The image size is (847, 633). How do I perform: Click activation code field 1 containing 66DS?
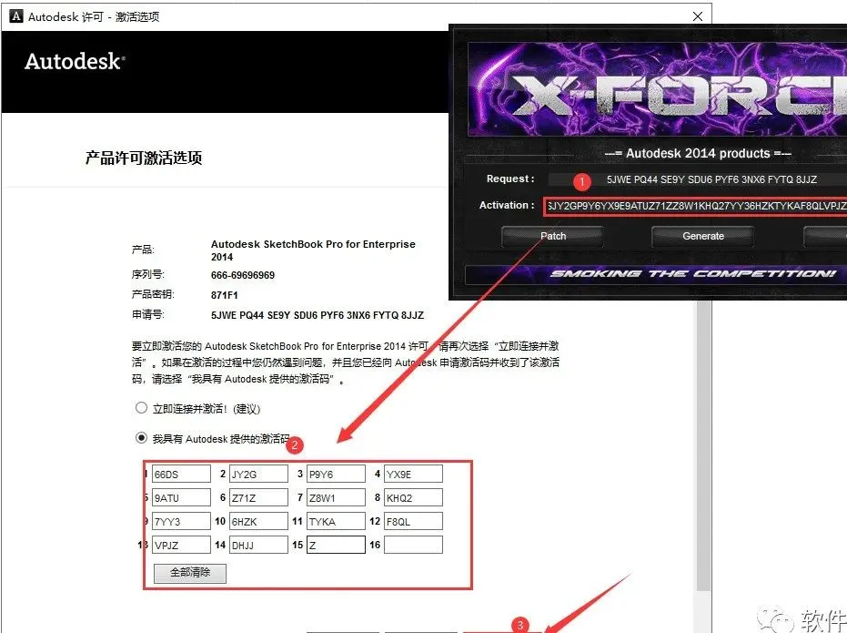click(x=181, y=475)
